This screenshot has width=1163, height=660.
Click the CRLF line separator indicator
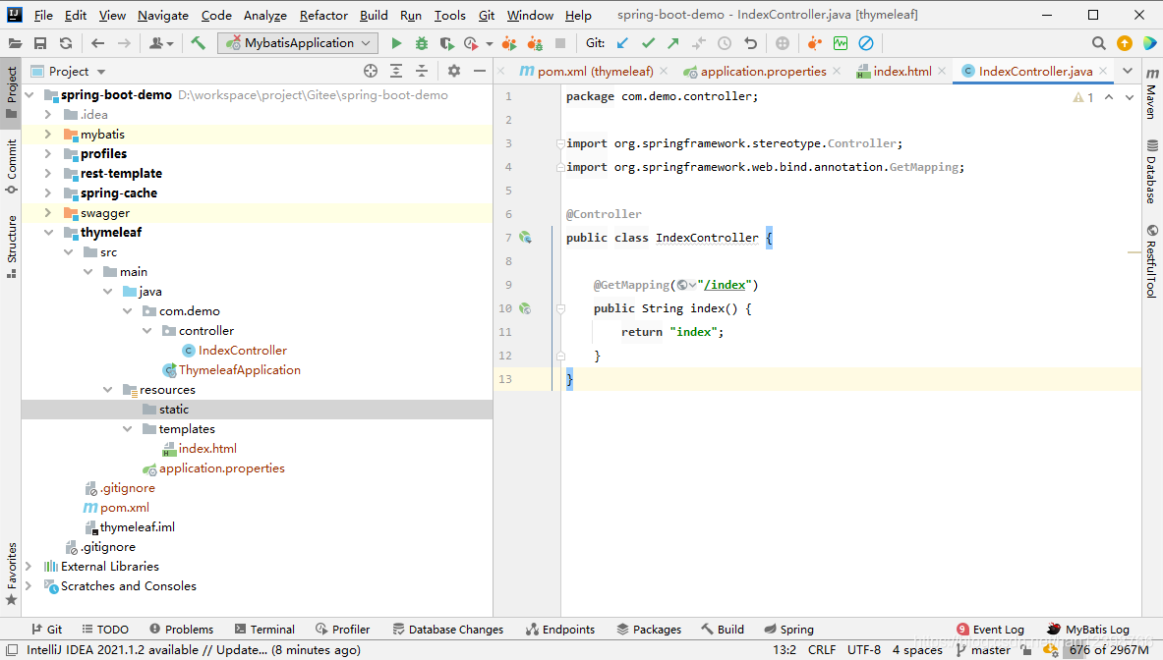tap(822, 649)
